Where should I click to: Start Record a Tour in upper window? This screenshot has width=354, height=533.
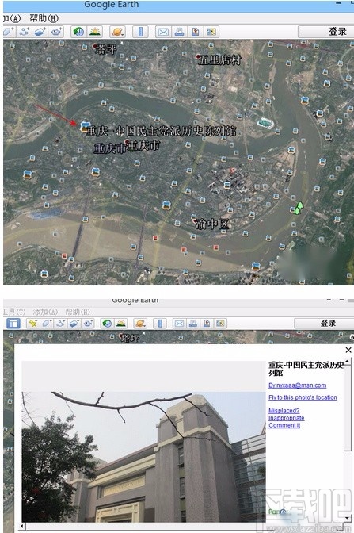[x=56, y=32]
